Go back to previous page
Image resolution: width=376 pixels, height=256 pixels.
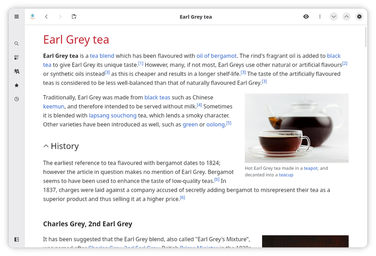click(46, 16)
